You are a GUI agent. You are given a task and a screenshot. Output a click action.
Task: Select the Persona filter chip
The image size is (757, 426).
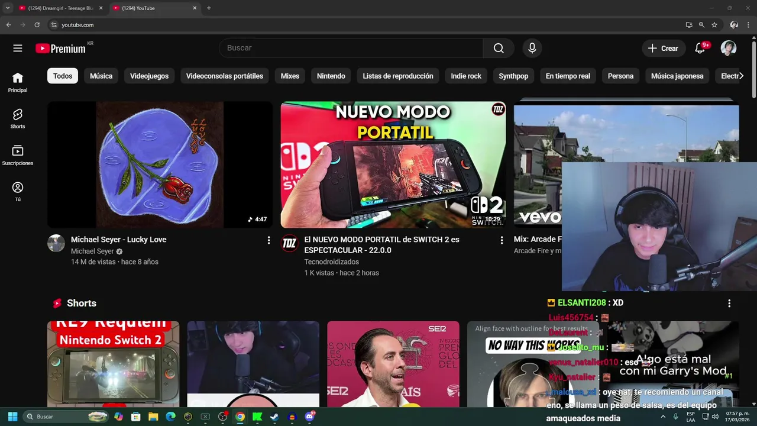click(620, 76)
